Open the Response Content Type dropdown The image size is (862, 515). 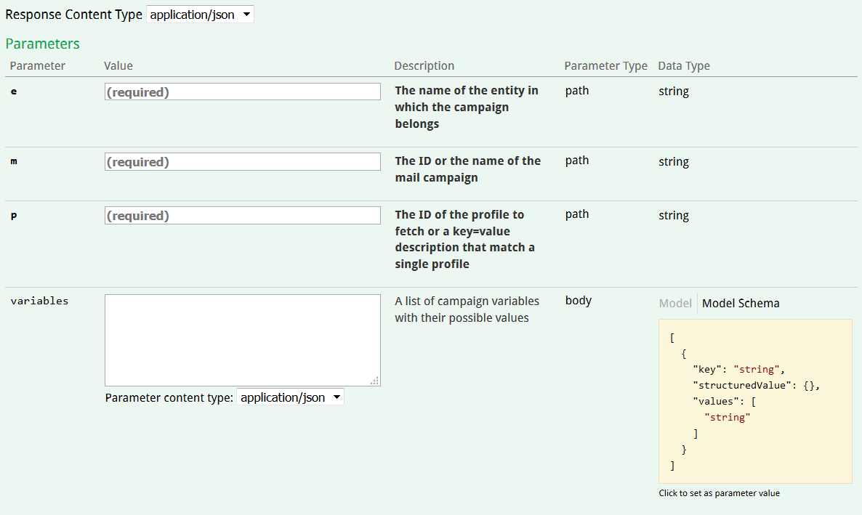pos(201,15)
